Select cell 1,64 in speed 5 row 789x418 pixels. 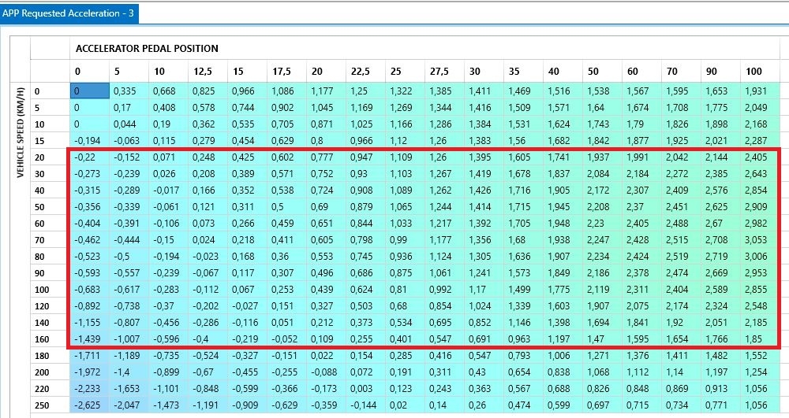[x=602, y=107]
